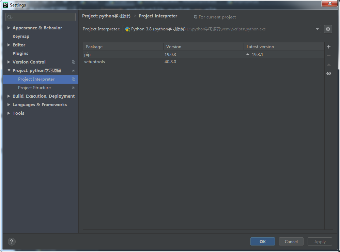This screenshot has width=340, height=252.
Task: Click the Apply button
Action: (320, 241)
